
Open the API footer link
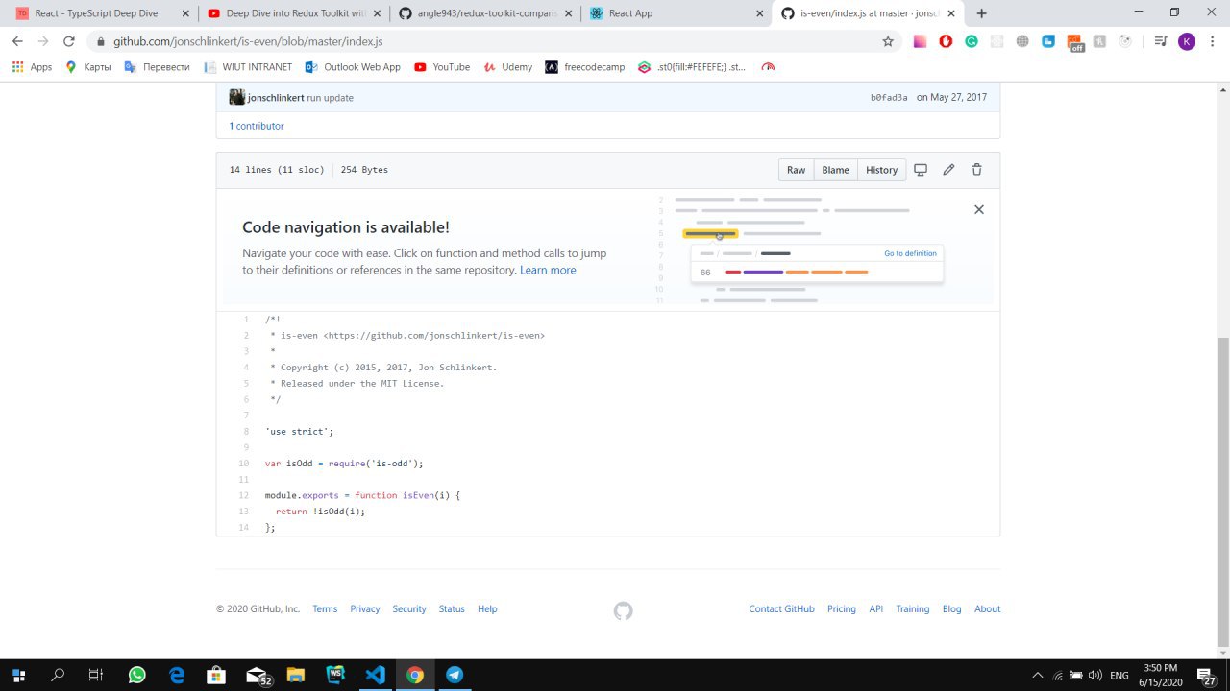coord(876,608)
